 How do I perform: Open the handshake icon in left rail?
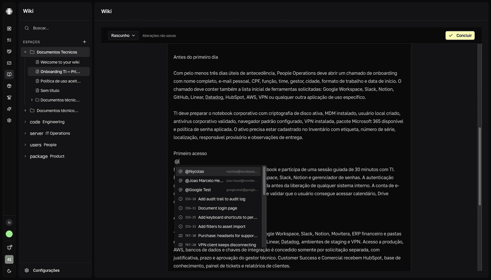[x=9, y=51]
